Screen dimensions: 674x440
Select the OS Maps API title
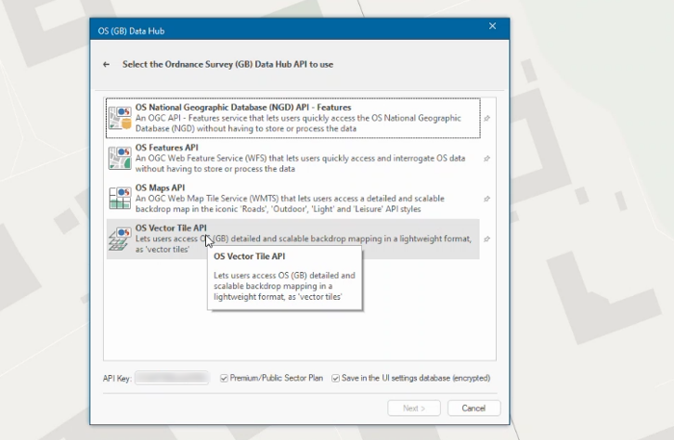pyautogui.click(x=160, y=188)
